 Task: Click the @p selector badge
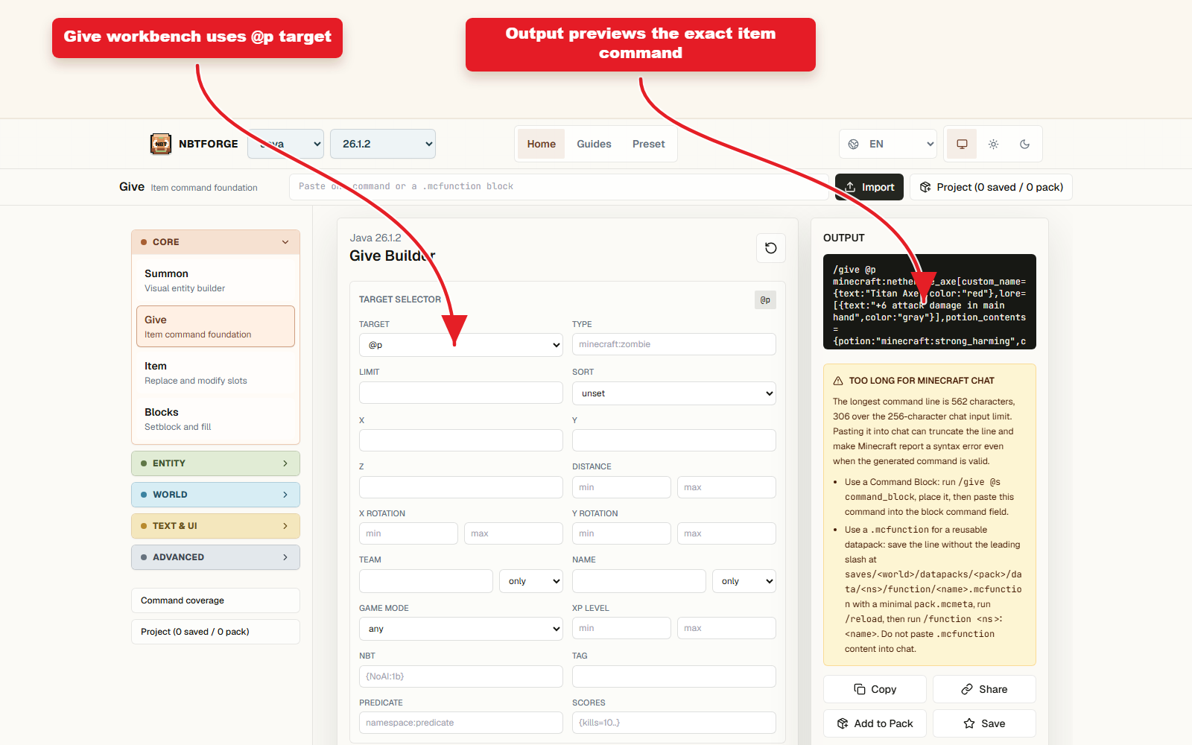click(765, 299)
